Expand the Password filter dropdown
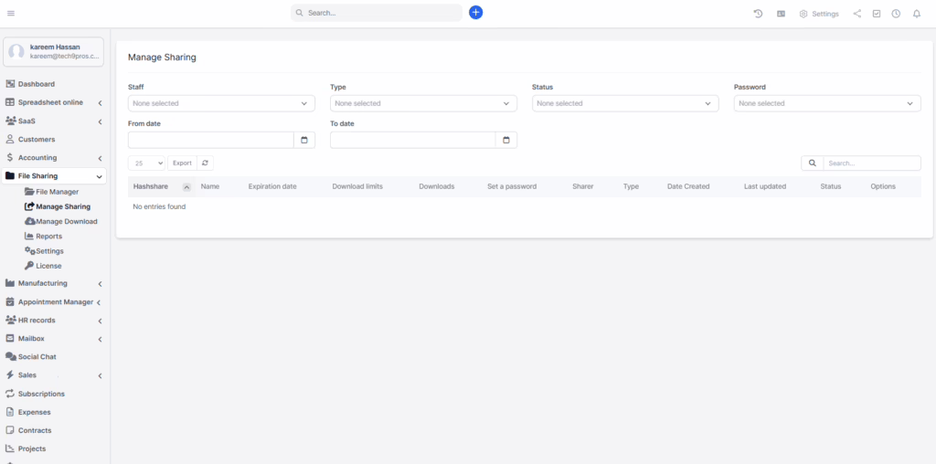Screen dimensions: 936x464 [826, 103]
